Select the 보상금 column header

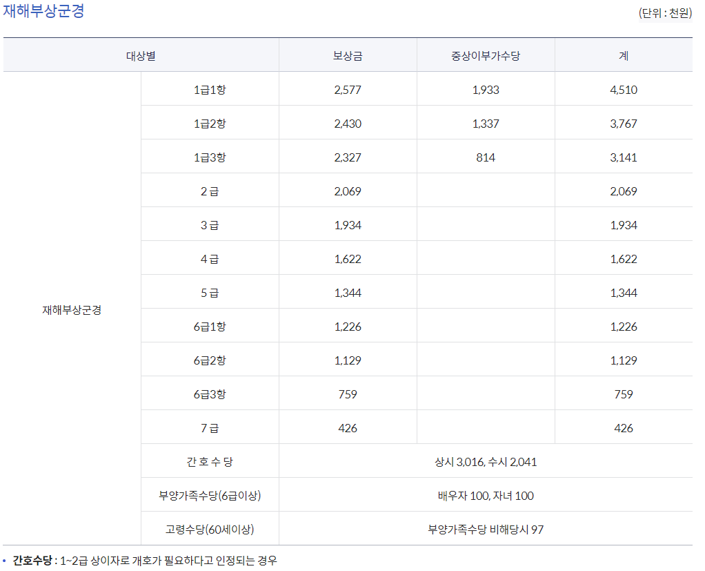point(347,54)
